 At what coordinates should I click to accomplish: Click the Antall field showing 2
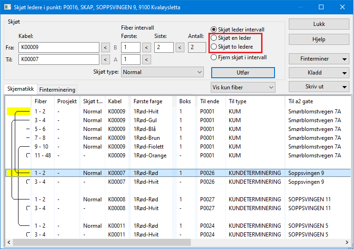tap(197, 47)
